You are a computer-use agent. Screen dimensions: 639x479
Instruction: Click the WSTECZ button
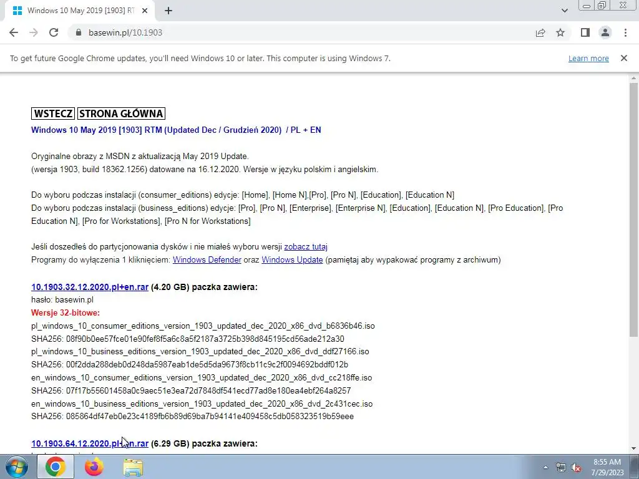53,114
